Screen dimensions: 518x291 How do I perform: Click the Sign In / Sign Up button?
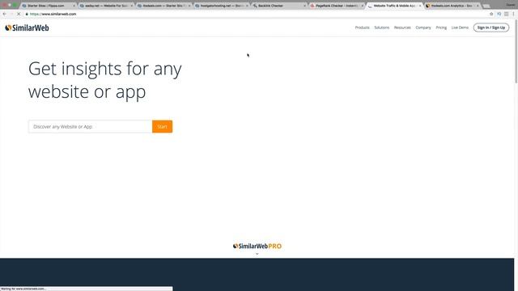[x=491, y=27]
